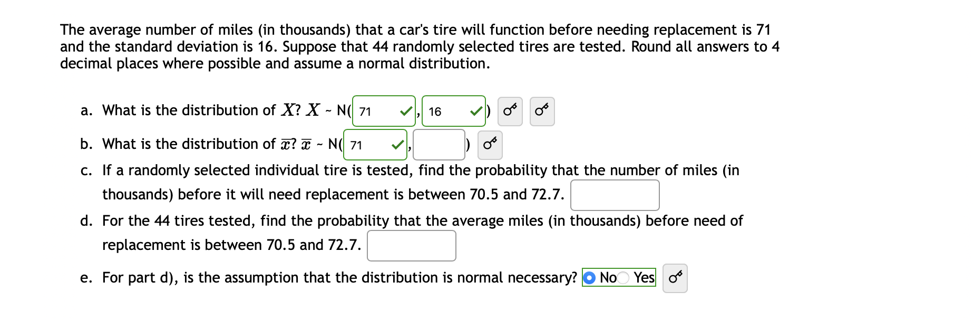Click the empty standard deviation box in part b
Image resolution: width=974 pixels, height=322 pixels.
[438, 145]
